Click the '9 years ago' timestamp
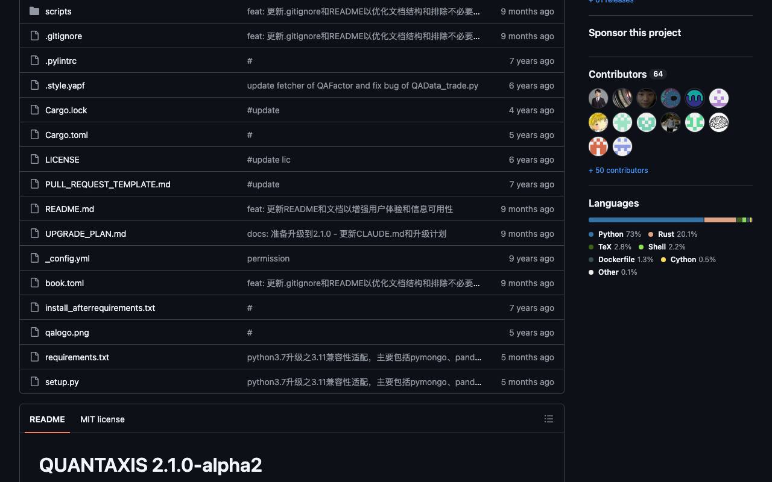The height and width of the screenshot is (482, 772). coord(531,258)
